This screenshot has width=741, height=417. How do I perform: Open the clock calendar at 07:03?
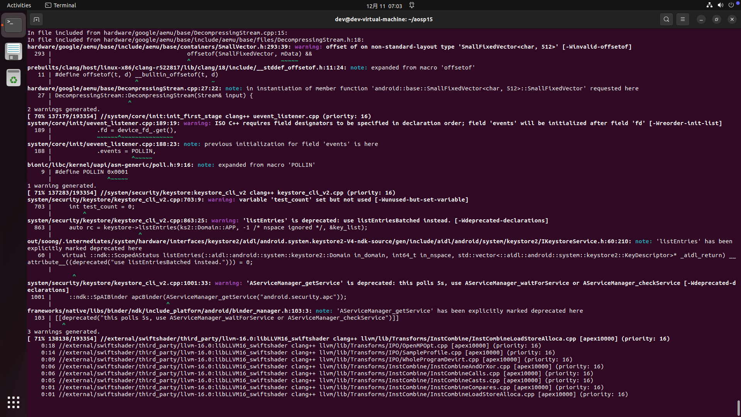tap(384, 6)
